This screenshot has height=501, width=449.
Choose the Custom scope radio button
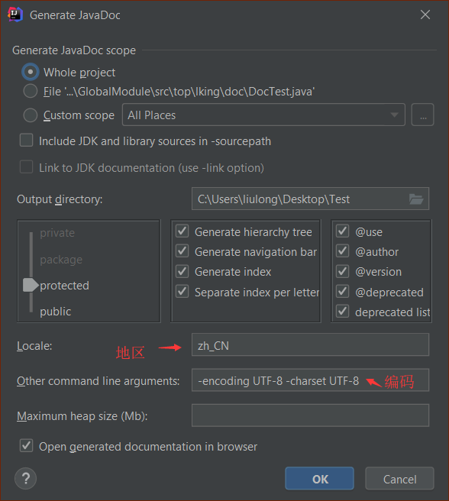pyautogui.click(x=31, y=115)
